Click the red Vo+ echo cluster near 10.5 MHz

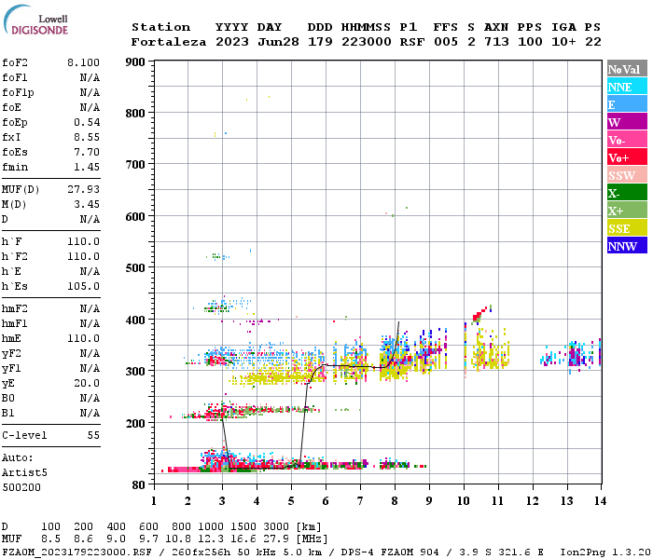[479, 314]
